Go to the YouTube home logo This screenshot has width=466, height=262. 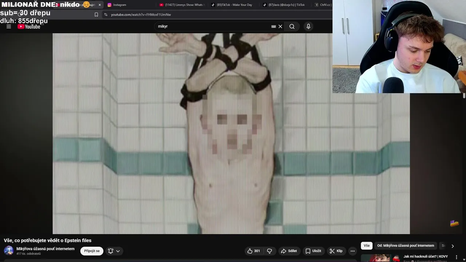pos(29,27)
